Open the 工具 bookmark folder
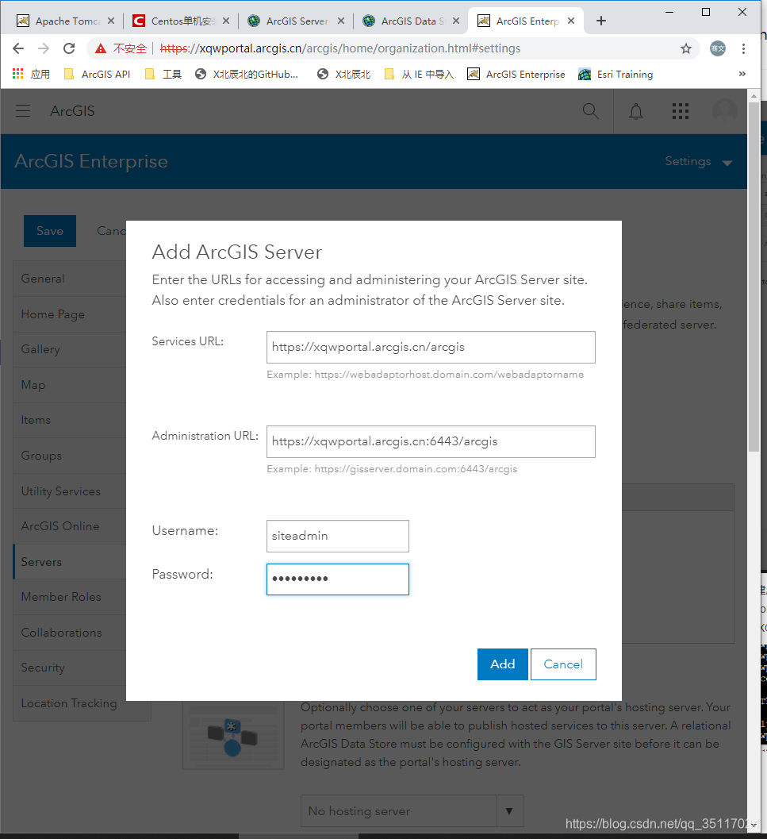This screenshot has height=839, width=767. tap(163, 74)
